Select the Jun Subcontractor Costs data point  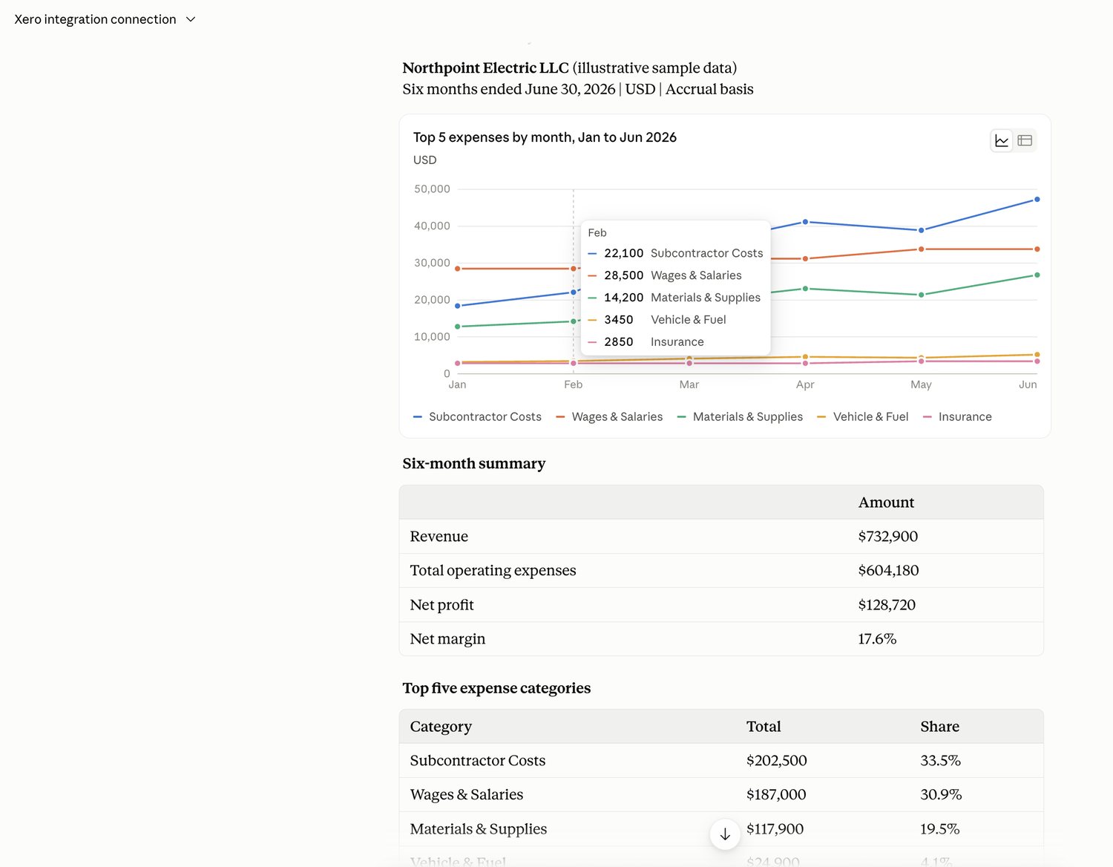pos(1037,200)
